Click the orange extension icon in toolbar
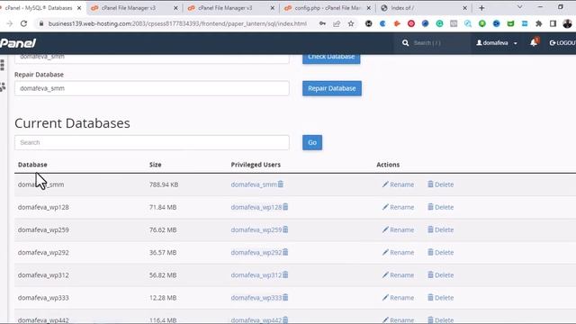 [397, 23]
